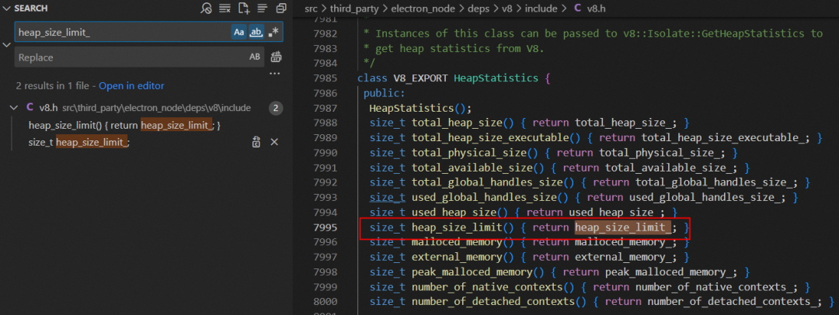Click 'peak_malloced_memory()' function name
The width and height of the screenshot is (839, 315).
pyautogui.click(x=478, y=273)
